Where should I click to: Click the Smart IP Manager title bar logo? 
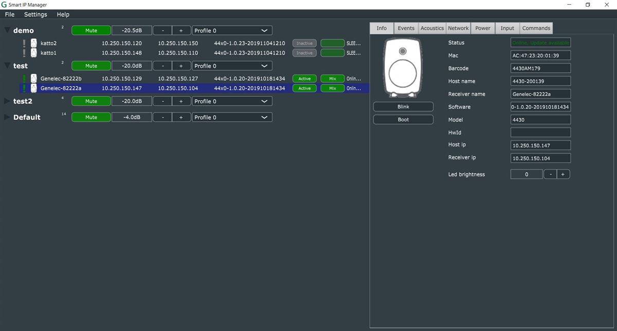click(x=4, y=5)
